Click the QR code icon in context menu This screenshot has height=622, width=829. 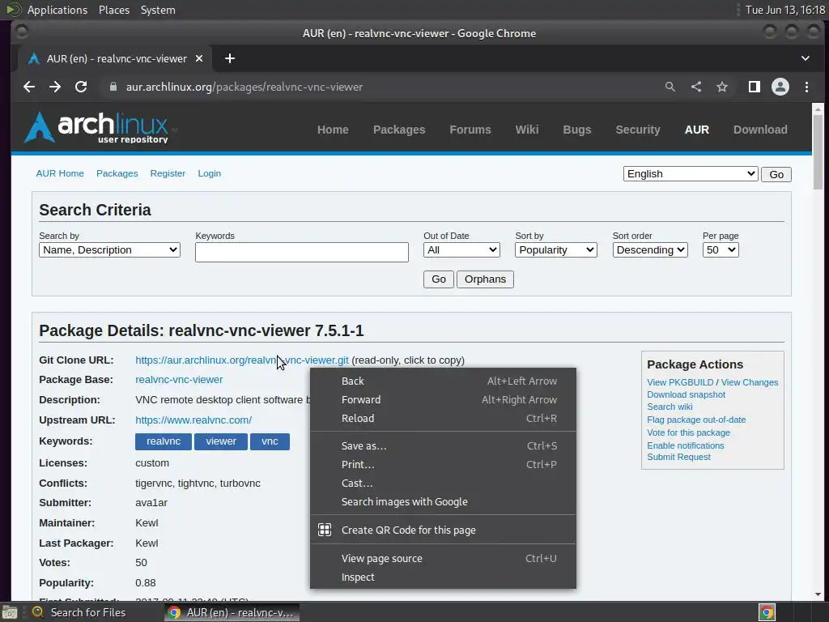point(325,530)
